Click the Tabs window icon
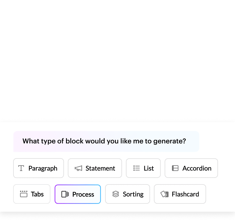The height and width of the screenshot is (224, 235). (24, 194)
